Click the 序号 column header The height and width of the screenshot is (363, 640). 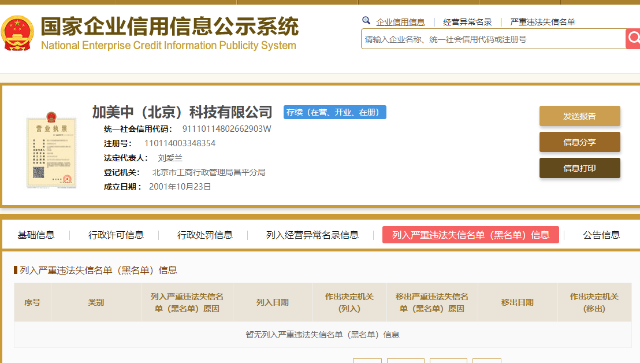pyautogui.click(x=32, y=302)
